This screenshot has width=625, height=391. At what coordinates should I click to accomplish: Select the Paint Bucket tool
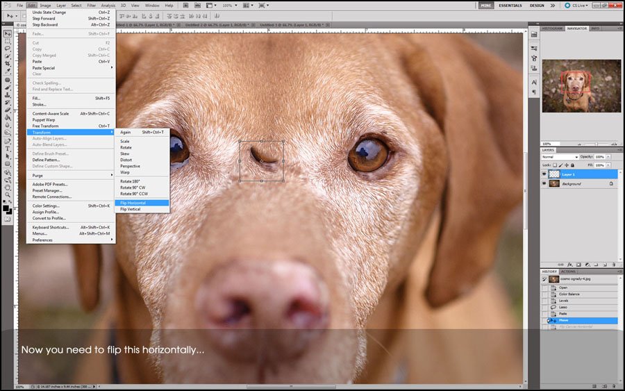tap(8, 117)
